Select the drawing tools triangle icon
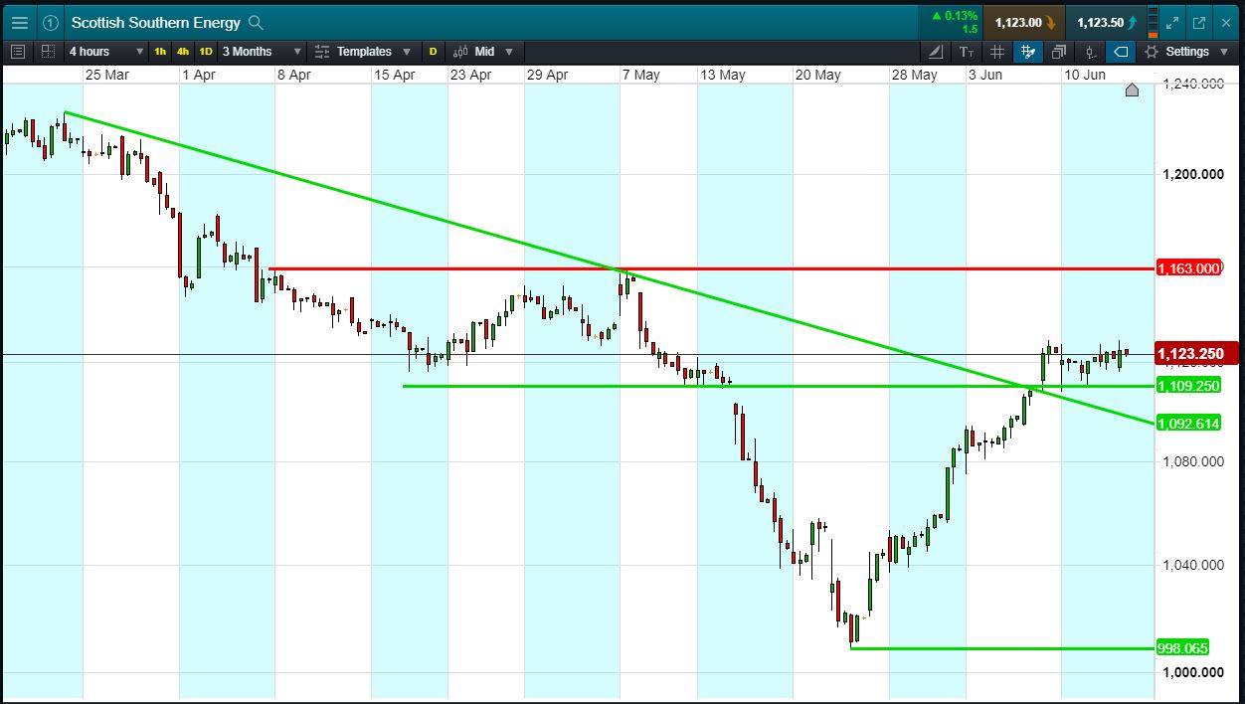The width and height of the screenshot is (1245, 704). click(x=936, y=52)
